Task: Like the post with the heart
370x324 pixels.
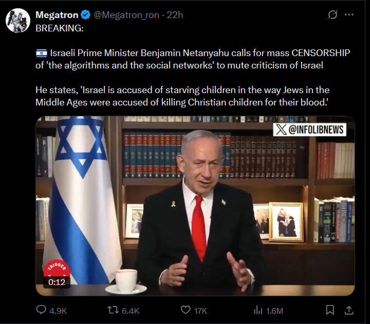Action: [x=186, y=310]
